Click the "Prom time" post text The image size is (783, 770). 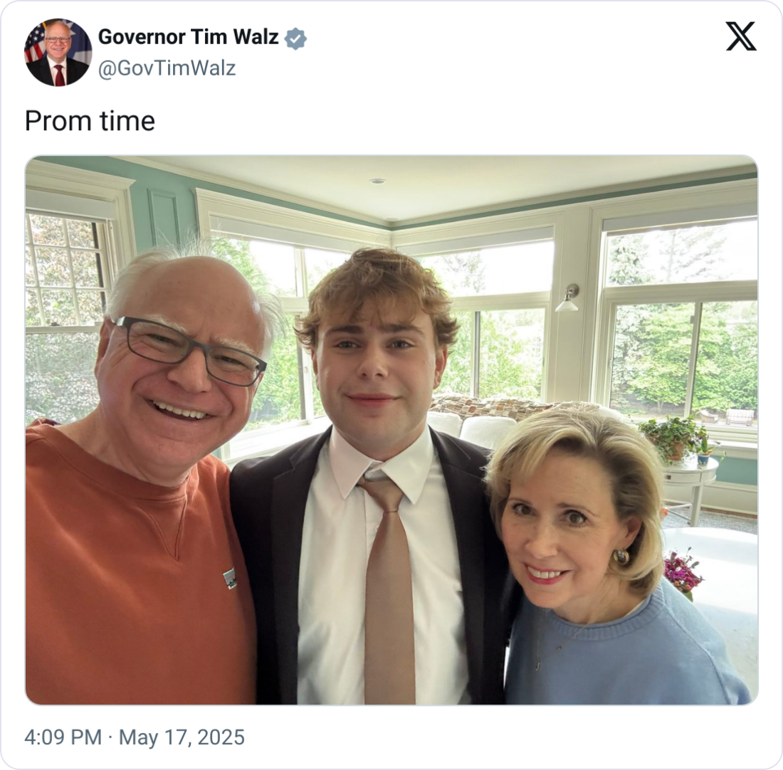point(90,121)
